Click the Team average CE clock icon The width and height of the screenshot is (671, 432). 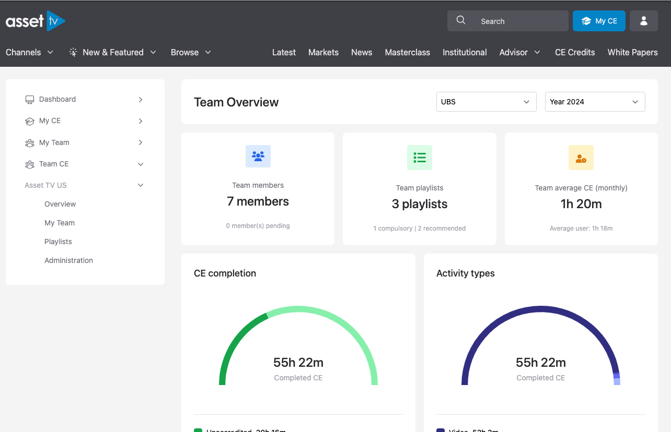581,158
